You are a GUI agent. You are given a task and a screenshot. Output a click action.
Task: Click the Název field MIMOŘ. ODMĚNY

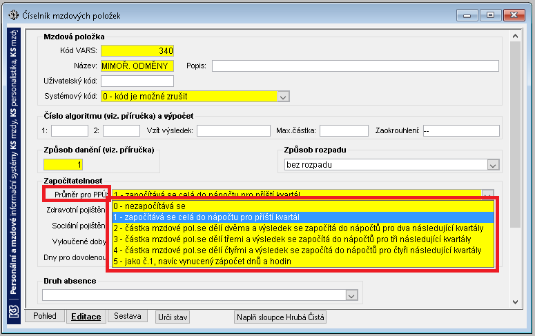pos(137,66)
